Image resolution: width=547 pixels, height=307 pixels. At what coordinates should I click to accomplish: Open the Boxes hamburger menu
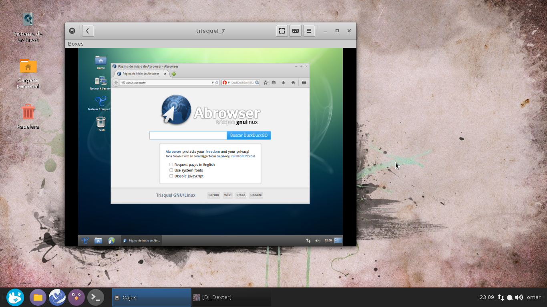pos(309,31)
